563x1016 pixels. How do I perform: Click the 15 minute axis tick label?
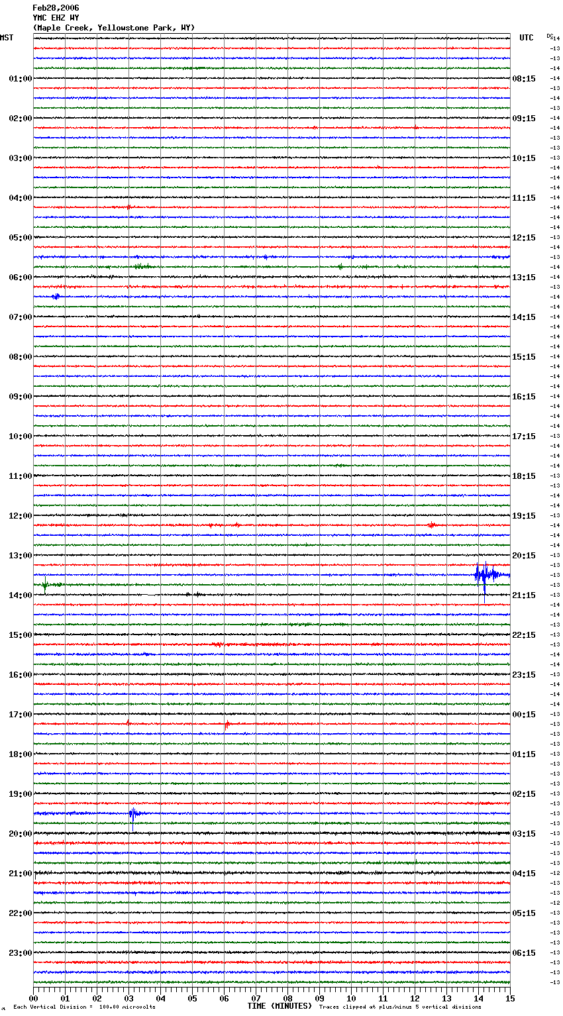pyautogui.click(x=510, y=998)
